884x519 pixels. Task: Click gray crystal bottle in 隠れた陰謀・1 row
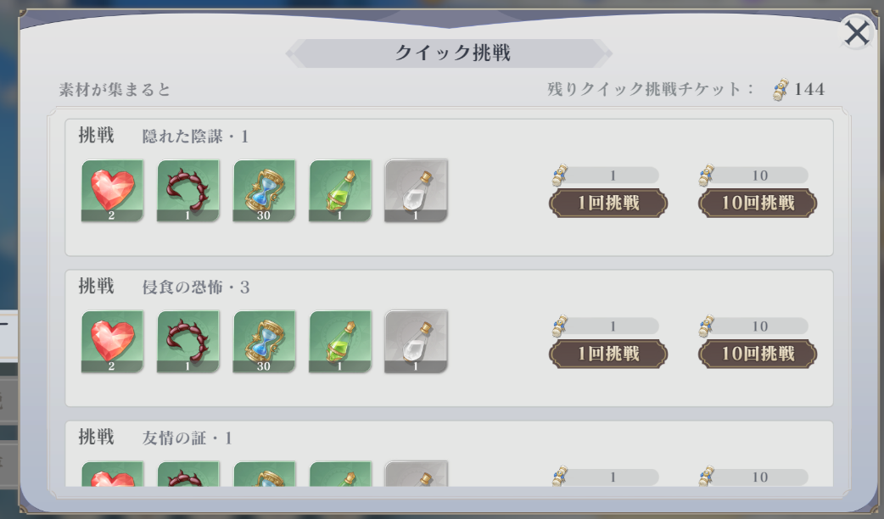tap(416, 191)
